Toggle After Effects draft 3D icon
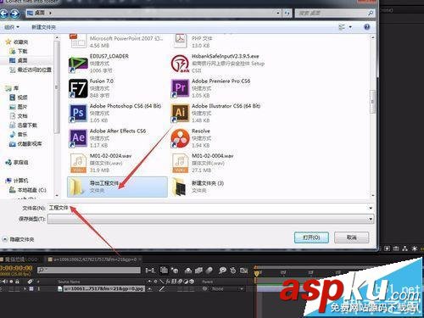The image size is (424, 318). click(176, 271)
